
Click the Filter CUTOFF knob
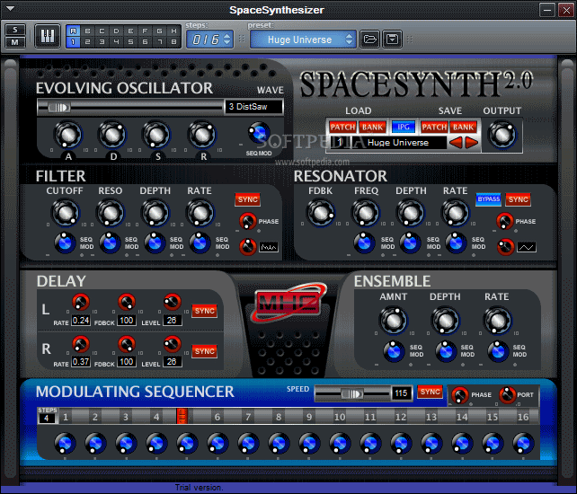[65, 213]
